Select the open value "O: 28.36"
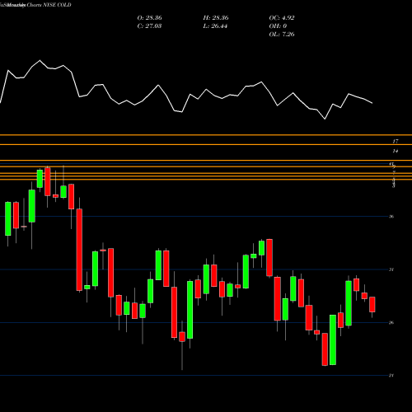 coord(149,18)
